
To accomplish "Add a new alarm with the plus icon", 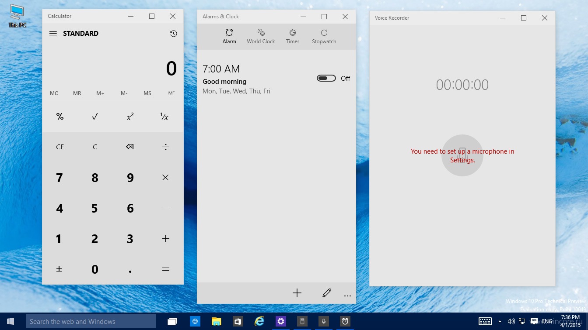I will pyautogui.click(x=297, y=293).
